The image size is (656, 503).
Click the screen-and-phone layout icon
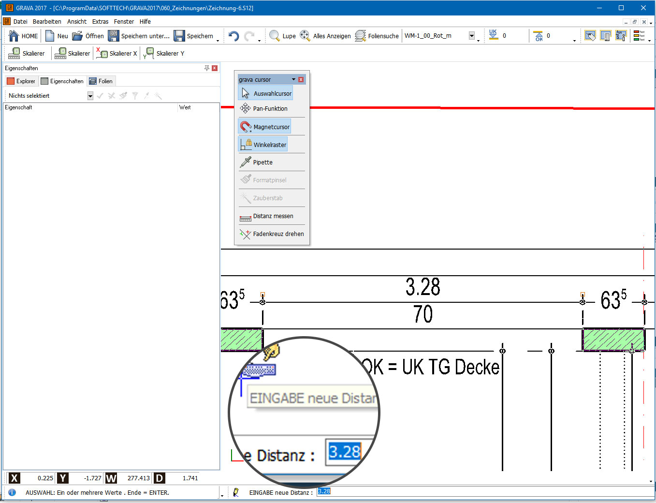click(x=605, y=36)
